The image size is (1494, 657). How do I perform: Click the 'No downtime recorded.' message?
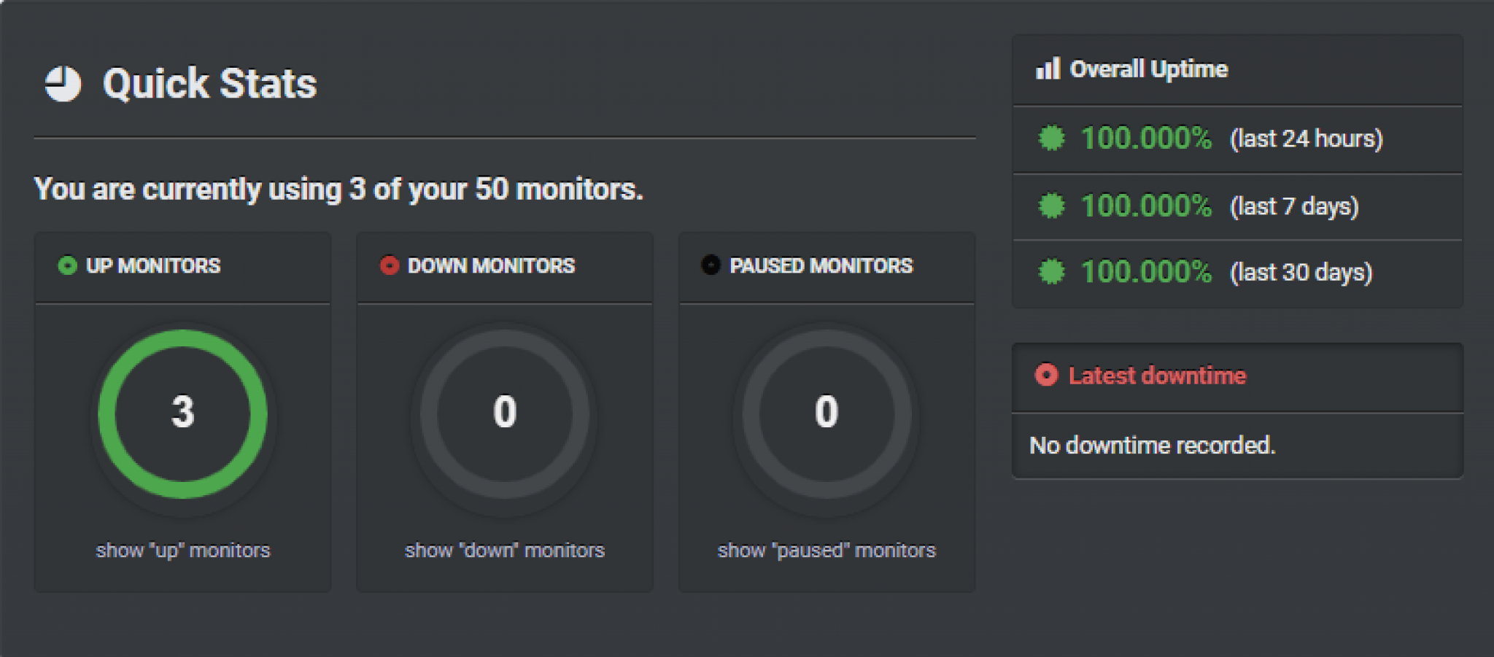tap(1153, 445)
